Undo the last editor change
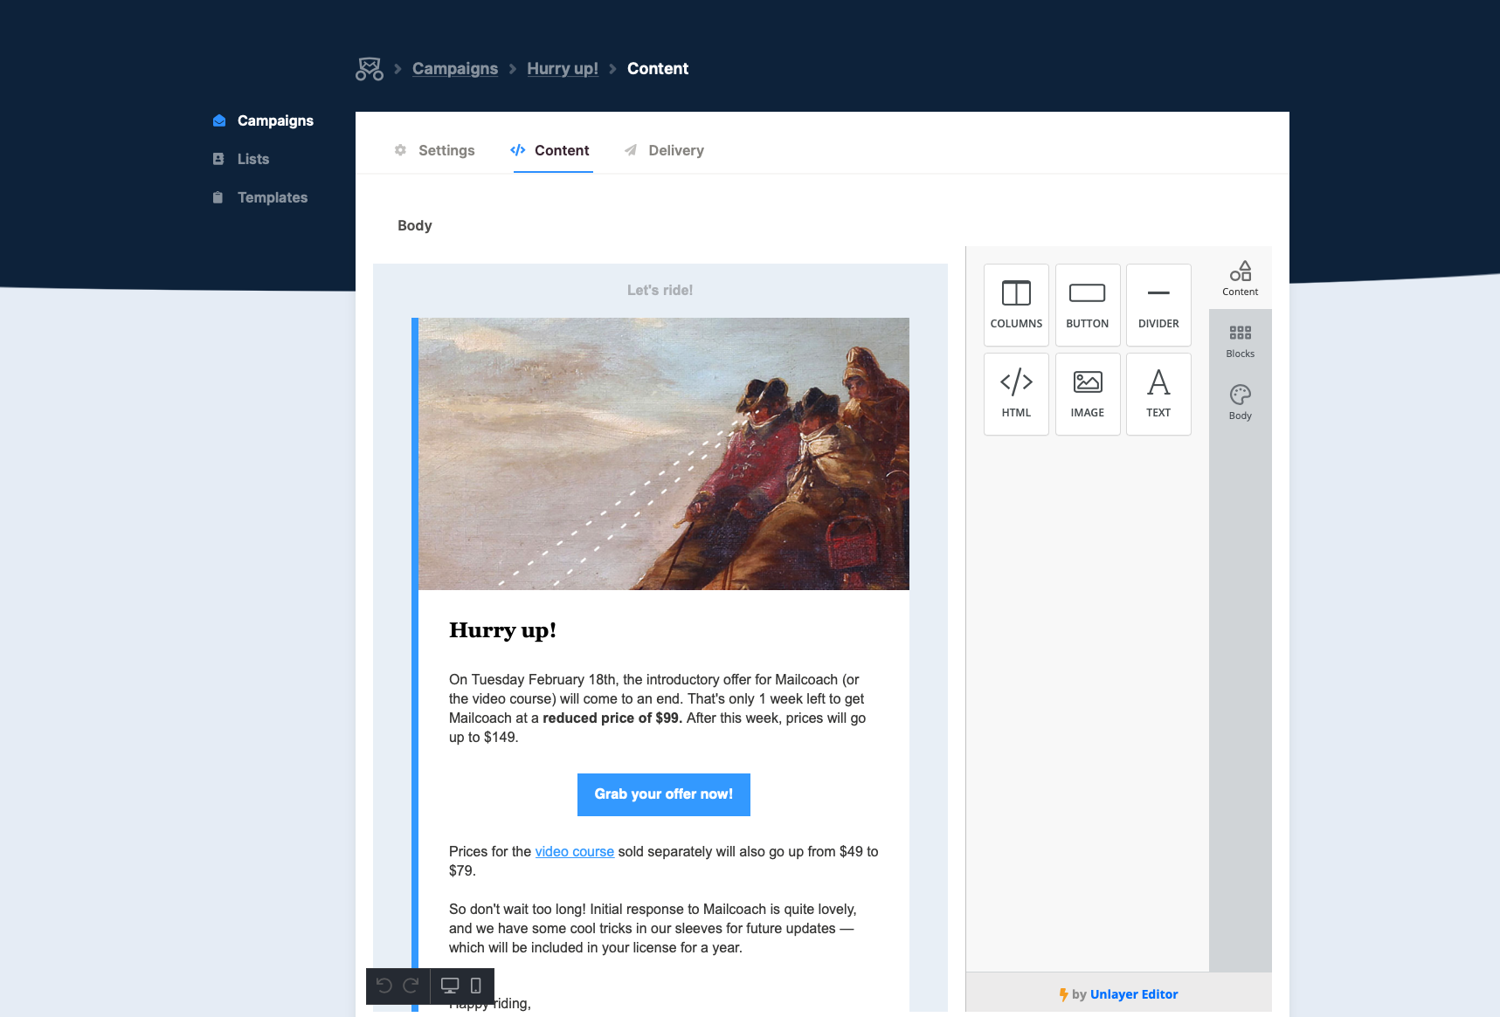The width and height of the screenshot is (1500, 1017). click(384, 986)
